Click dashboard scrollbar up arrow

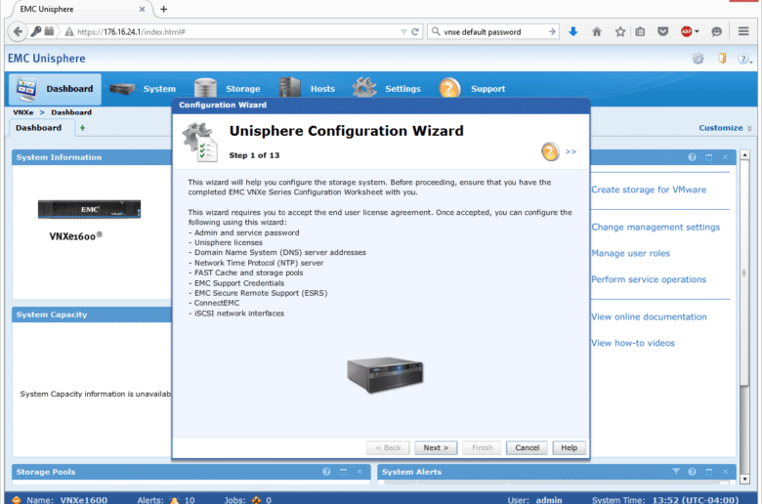(744, 155)
